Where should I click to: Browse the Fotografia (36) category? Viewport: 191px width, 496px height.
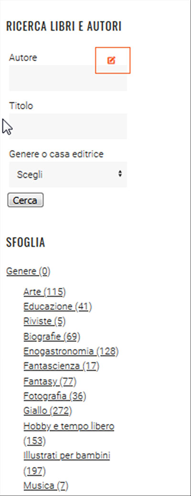pos(55,396)
